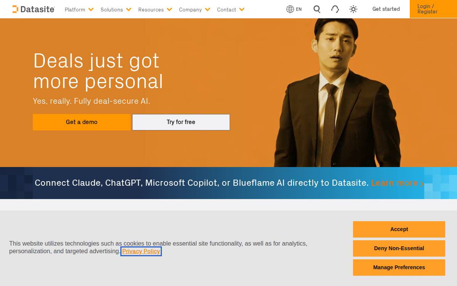Viewport: 457px width, 286px height.
Task: Click the Try for free button
Action: coord(181,122)
